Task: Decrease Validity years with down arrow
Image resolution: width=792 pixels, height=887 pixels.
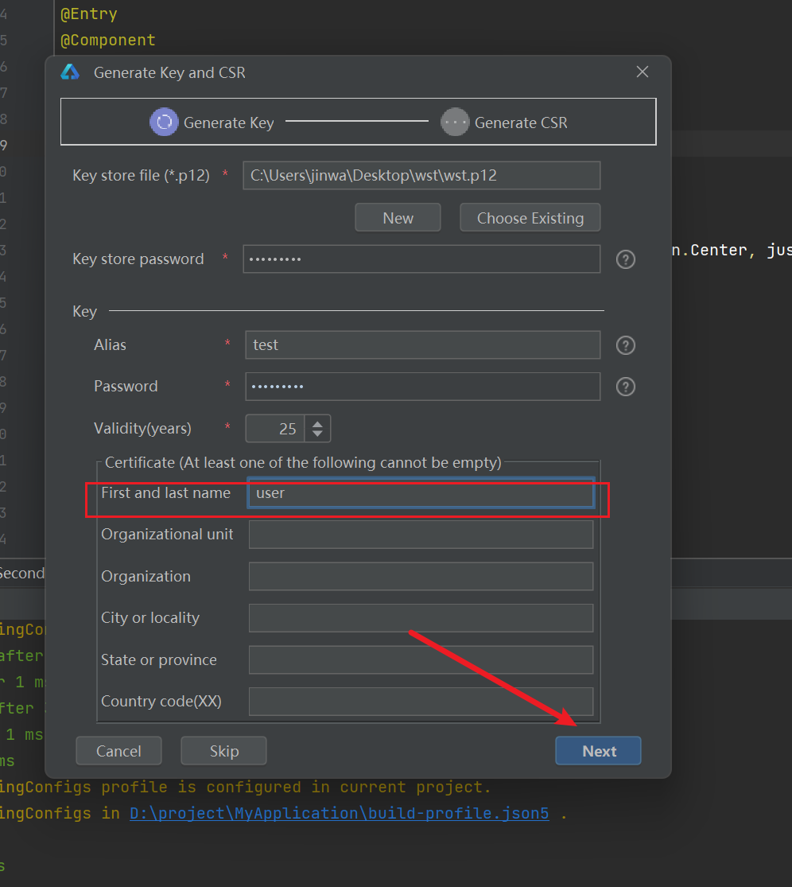Action: pos(318,434)
